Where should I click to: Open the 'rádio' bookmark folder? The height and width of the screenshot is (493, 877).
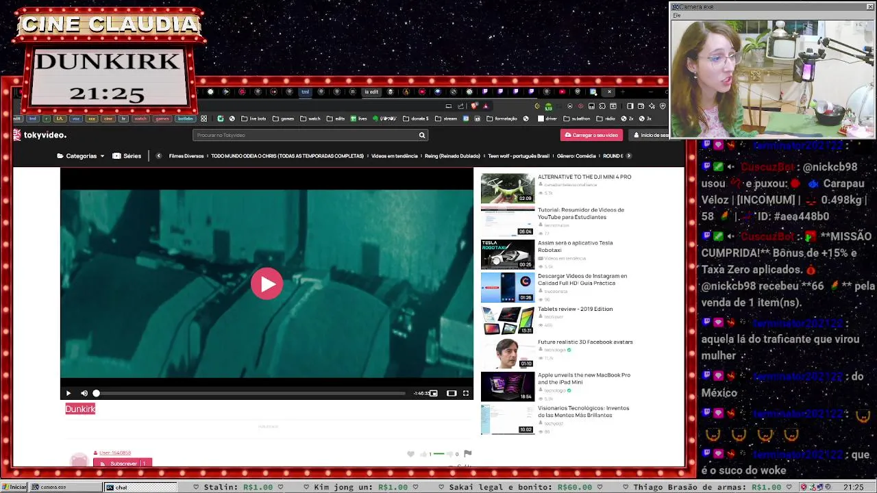606,118
